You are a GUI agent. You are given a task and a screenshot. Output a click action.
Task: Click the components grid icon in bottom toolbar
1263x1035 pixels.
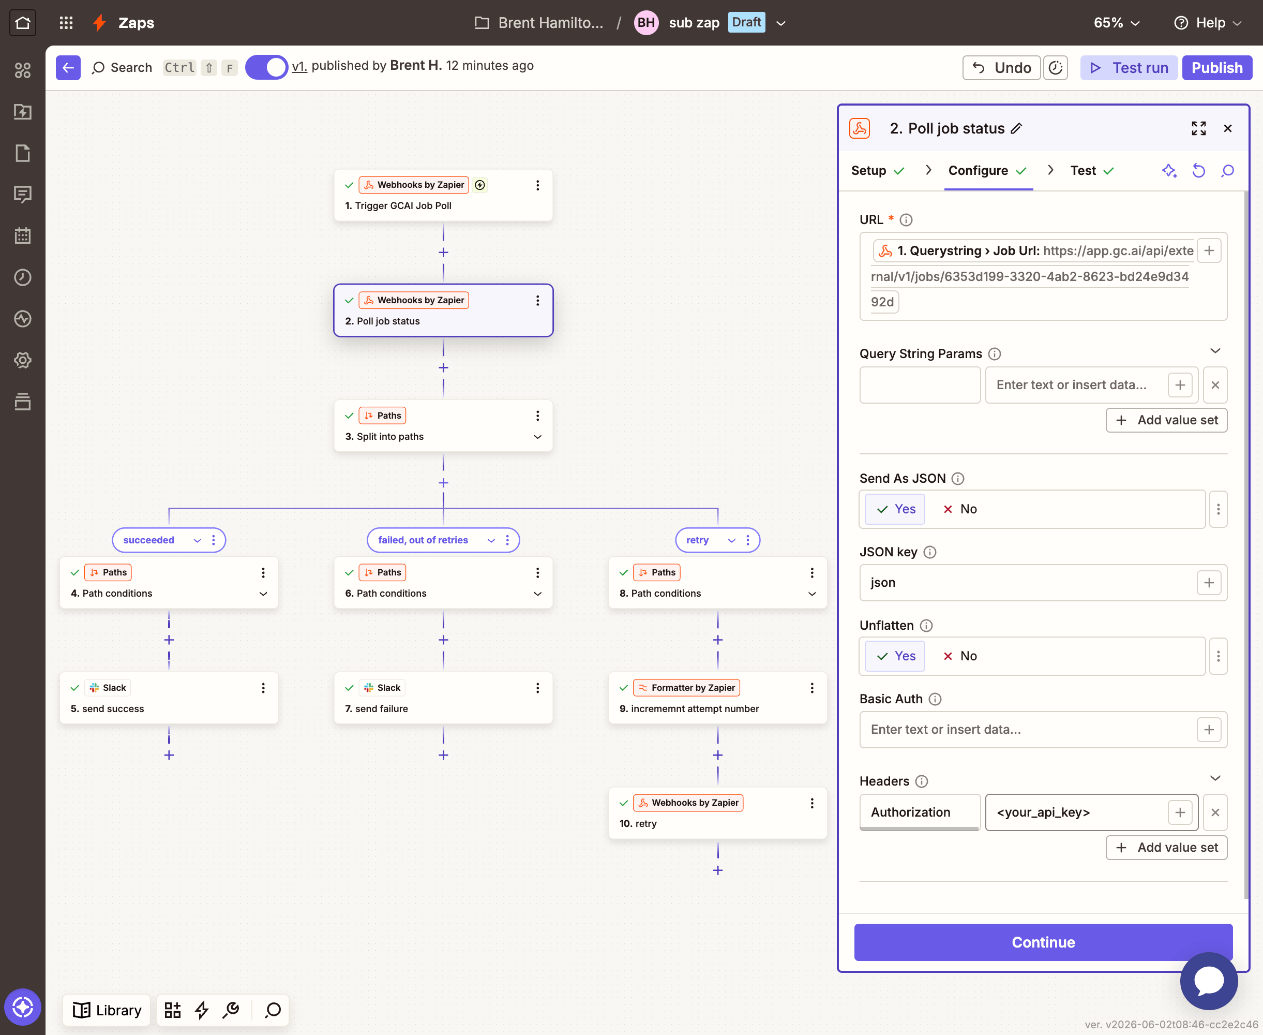pos(173,1009)
